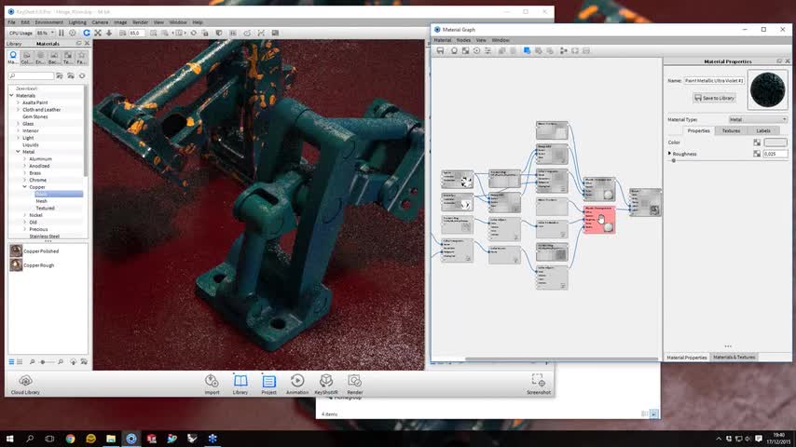Click the material Name input field
Viewport: 796px width, 447px height.
tap(714, 81)
